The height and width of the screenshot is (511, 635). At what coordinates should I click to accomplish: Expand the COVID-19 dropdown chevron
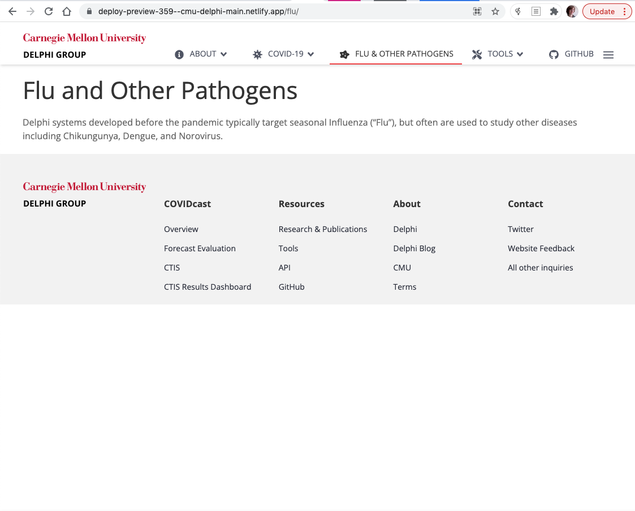(x=310, y=54)
